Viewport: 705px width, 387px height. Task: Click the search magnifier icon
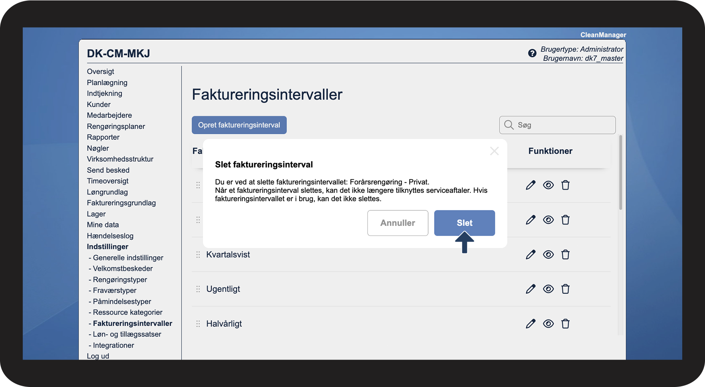pos(509,125)
